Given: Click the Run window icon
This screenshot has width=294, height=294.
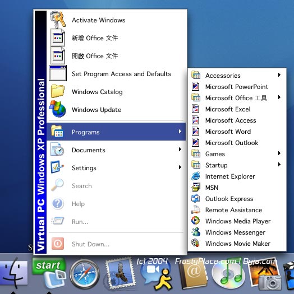Looking at the screenshot, I should tap(58, 221).
